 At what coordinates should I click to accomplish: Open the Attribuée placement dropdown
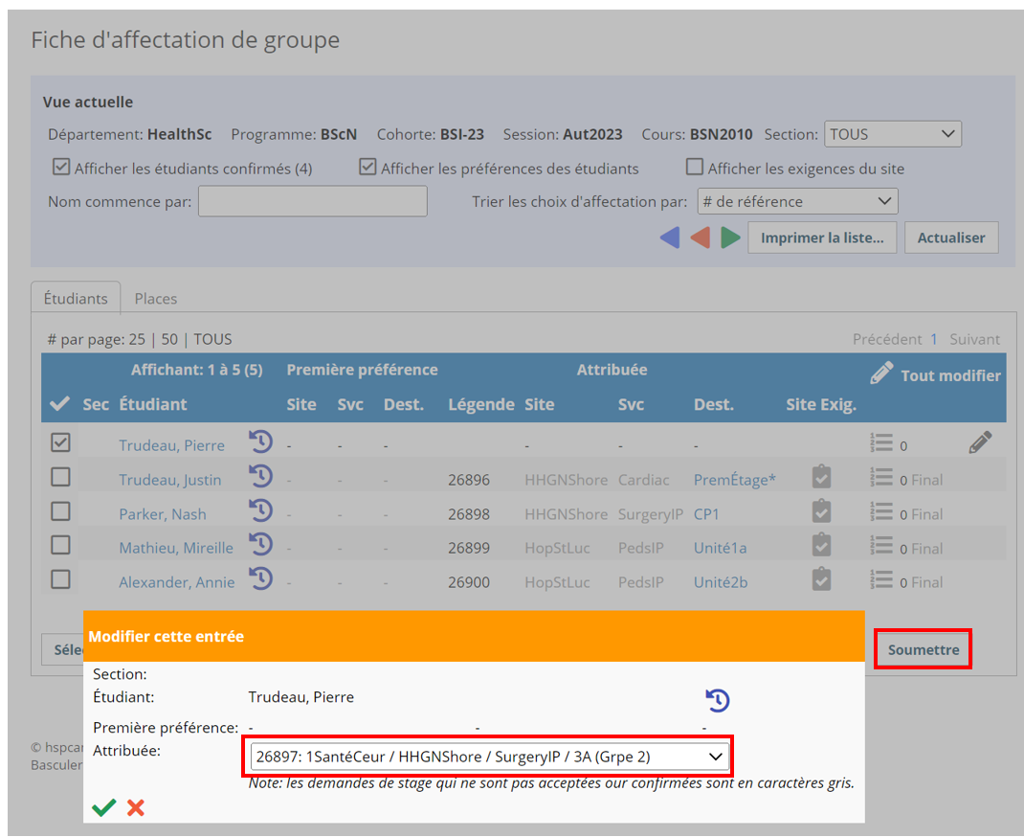[489, 757]
